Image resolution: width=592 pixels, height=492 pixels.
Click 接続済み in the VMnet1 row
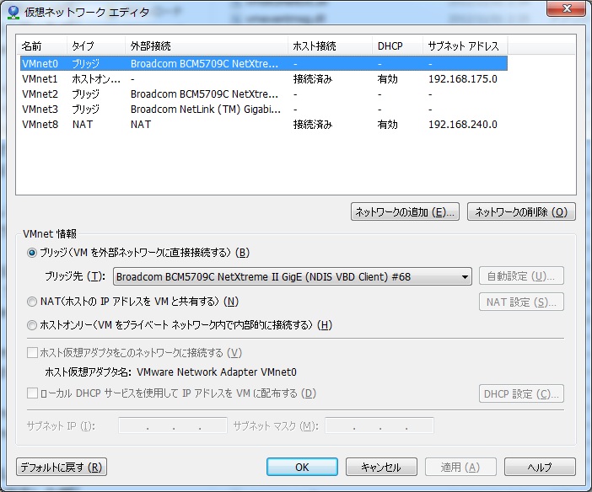(313, 79)
